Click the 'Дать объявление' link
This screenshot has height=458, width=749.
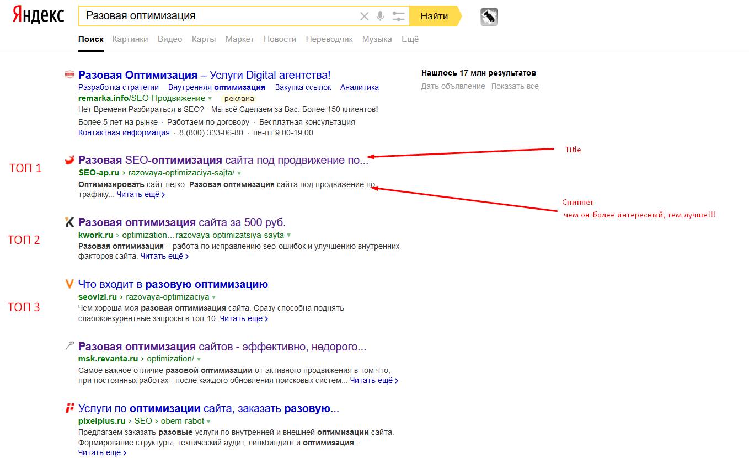[453, 87]
